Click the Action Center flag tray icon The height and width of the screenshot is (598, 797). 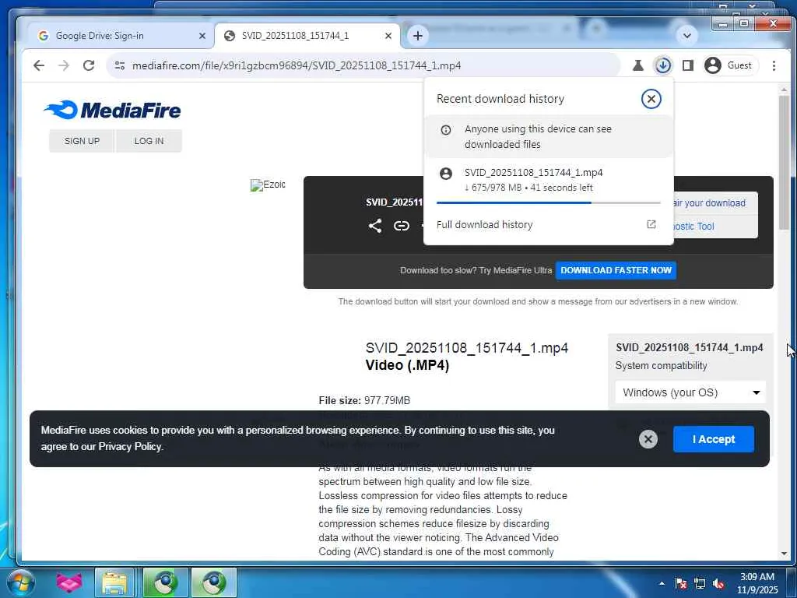pos(680,583)
